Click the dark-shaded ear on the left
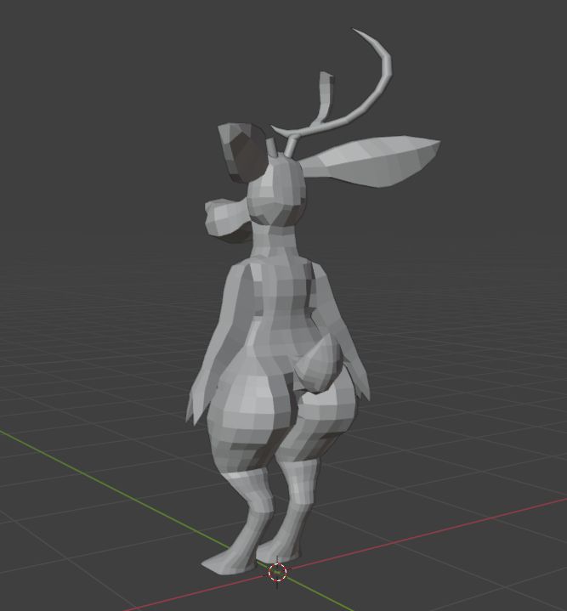This screenshot has width=567, height=611. (x=242, y=152)
